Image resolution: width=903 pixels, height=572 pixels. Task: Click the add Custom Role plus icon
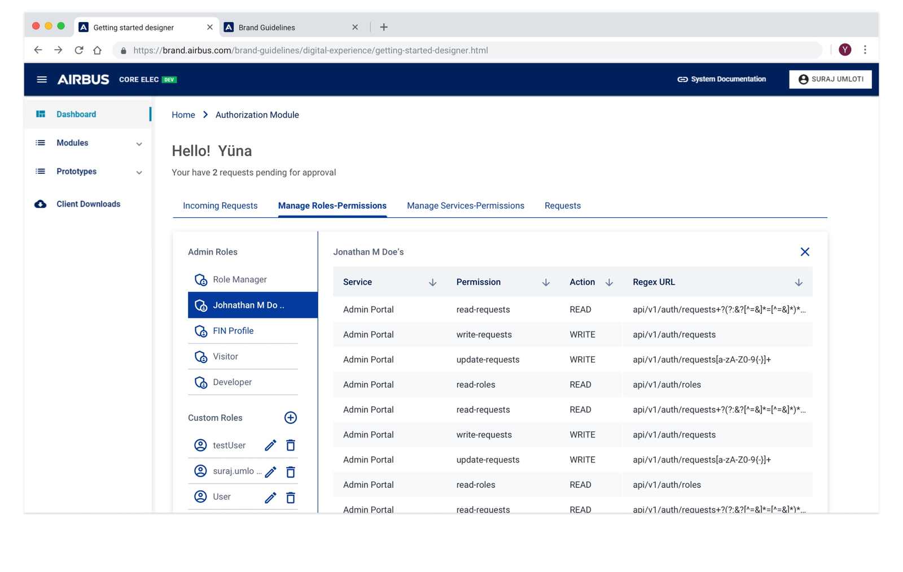tap(290, 418)
